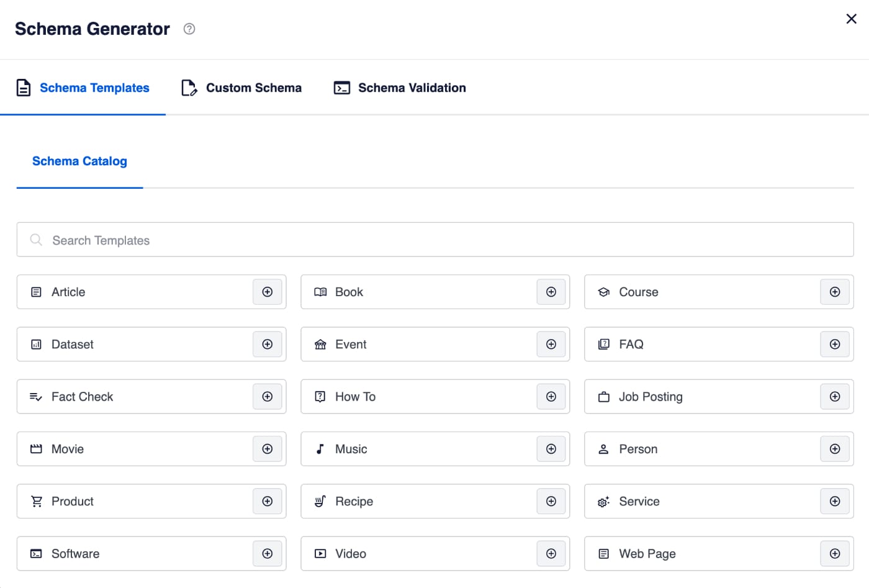This screenshot has width=869, height=588.
Task: Add the Book schema via plus icon
Action: pyautogui.click(x=551, y=292)
